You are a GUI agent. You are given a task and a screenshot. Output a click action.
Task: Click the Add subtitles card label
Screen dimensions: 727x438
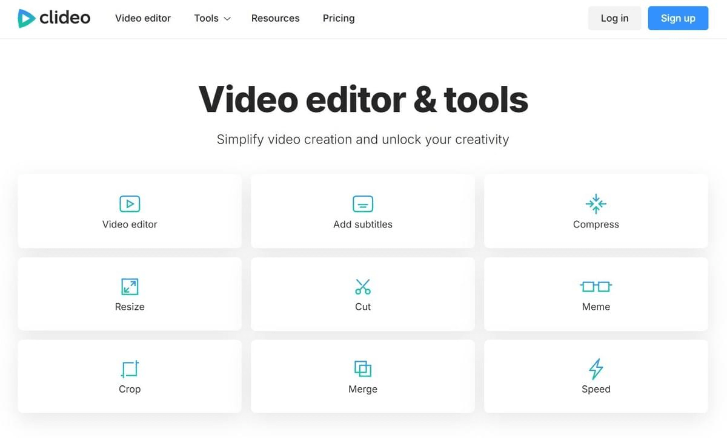click(363, 224)
